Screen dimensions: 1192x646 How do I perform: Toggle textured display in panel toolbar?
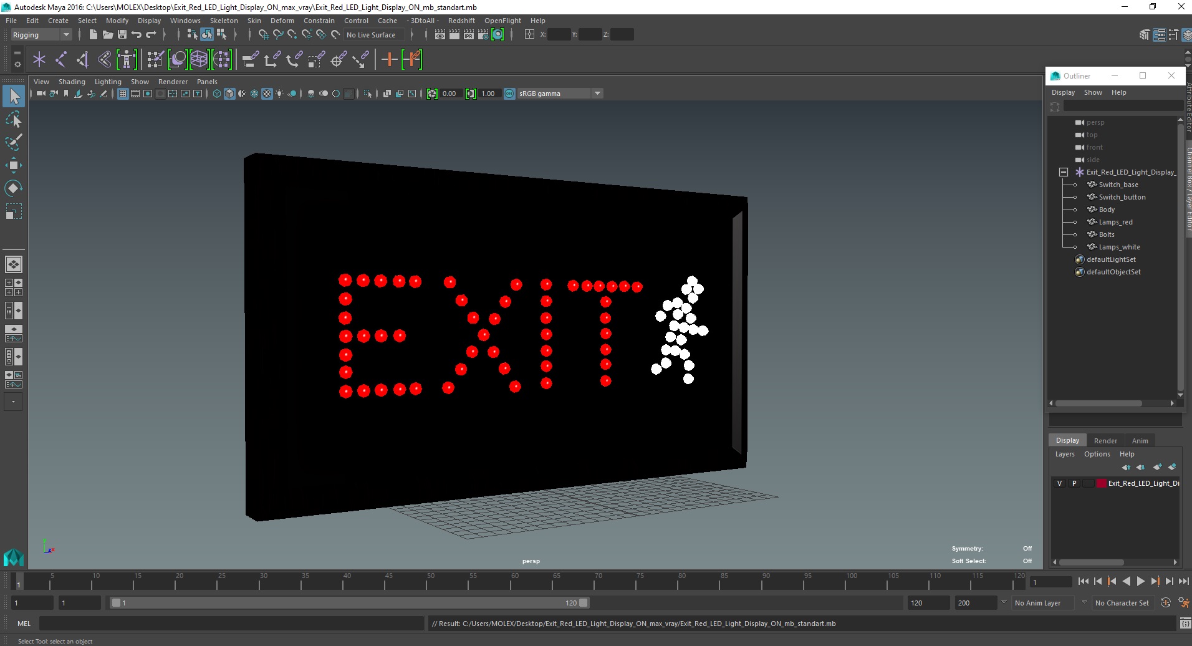267,94
